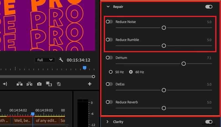The image size is (221, 127).
Task: Click the Extract button icon
Action: (29, 84)
